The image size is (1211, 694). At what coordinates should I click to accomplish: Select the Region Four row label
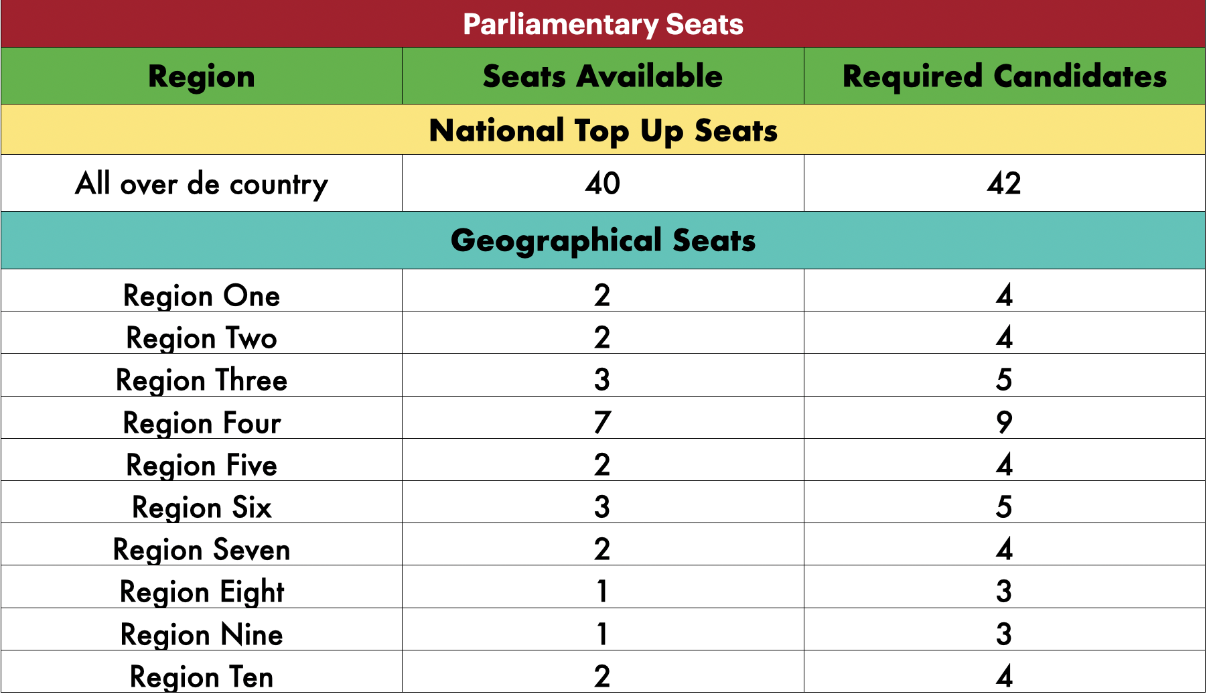click(202, 423)
